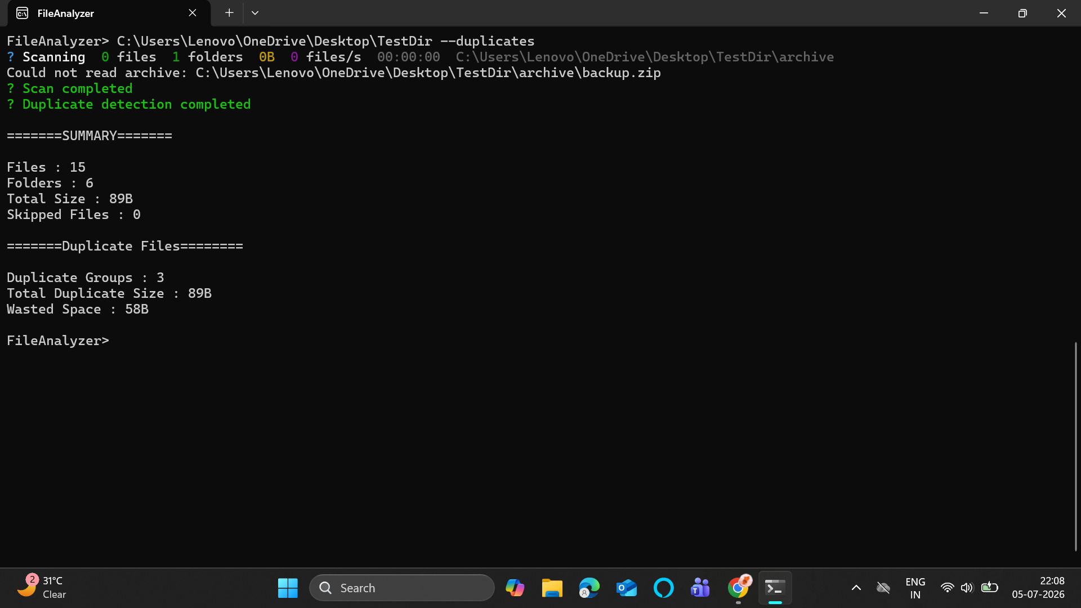Open Wi-Fi network settings

click(948, 588)
